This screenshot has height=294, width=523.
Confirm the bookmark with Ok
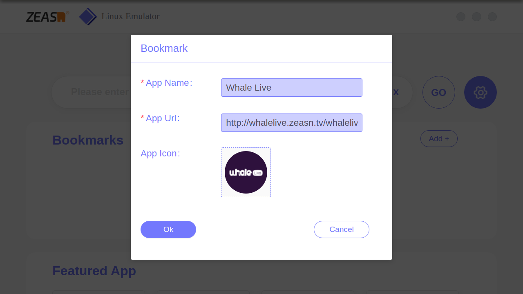[x=168, y=229]
